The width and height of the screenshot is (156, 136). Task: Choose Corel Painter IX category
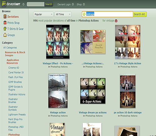16,72
